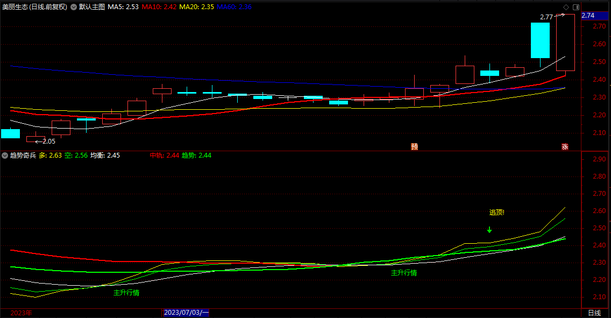Click the MA60: 2.36 value
The width and height of the screenshot is (611, 318).
point(234,7)
